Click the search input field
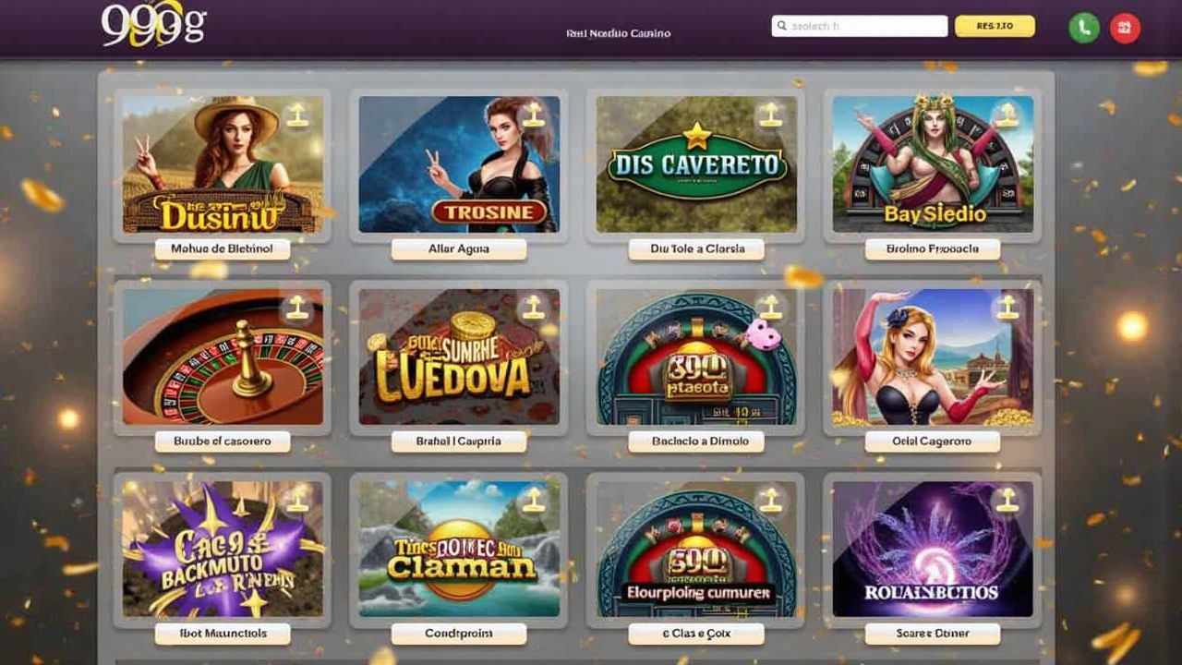1182x665 pixels. pos(860,27)
